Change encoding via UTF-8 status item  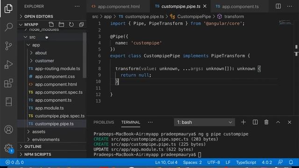pyautogui.click(x=214, y=162)
